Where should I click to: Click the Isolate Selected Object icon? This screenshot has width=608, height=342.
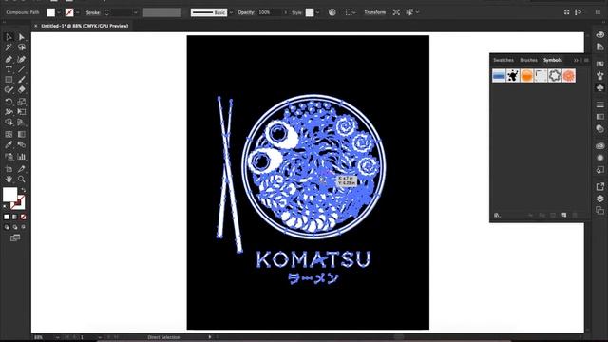pos(396,12)
